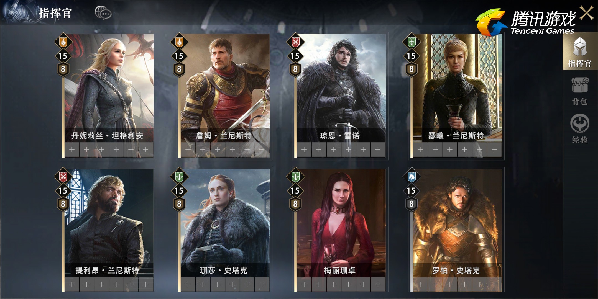Open the chat globe icon
This screenshot has height=299, width=598.
coord(103,13)
